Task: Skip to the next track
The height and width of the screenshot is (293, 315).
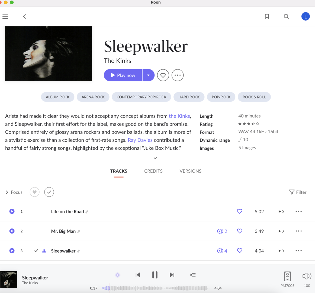Action: pyautogui.click(x=172, y=275)
